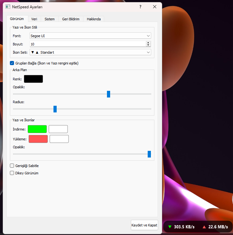Click the Radius slider handle

(55, 109)
